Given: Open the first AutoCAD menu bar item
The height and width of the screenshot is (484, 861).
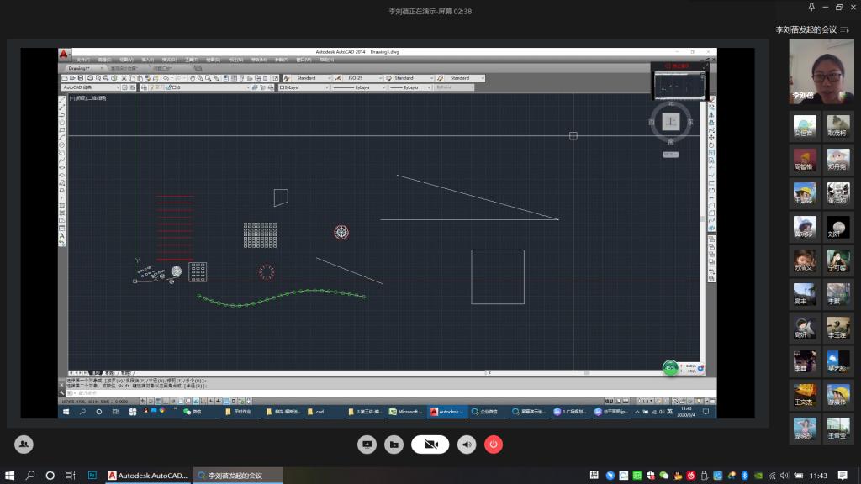Looking at the screenshot, I should (83, 60).
